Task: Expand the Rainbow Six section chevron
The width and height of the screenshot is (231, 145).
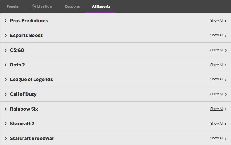Action: pos(5,109)
